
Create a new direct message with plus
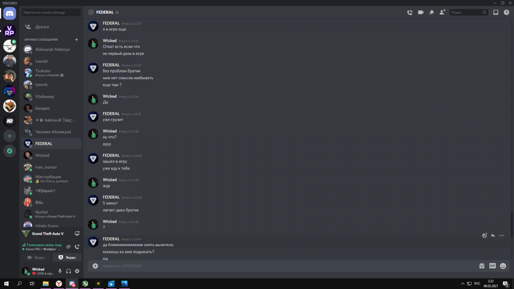point(77,39)
